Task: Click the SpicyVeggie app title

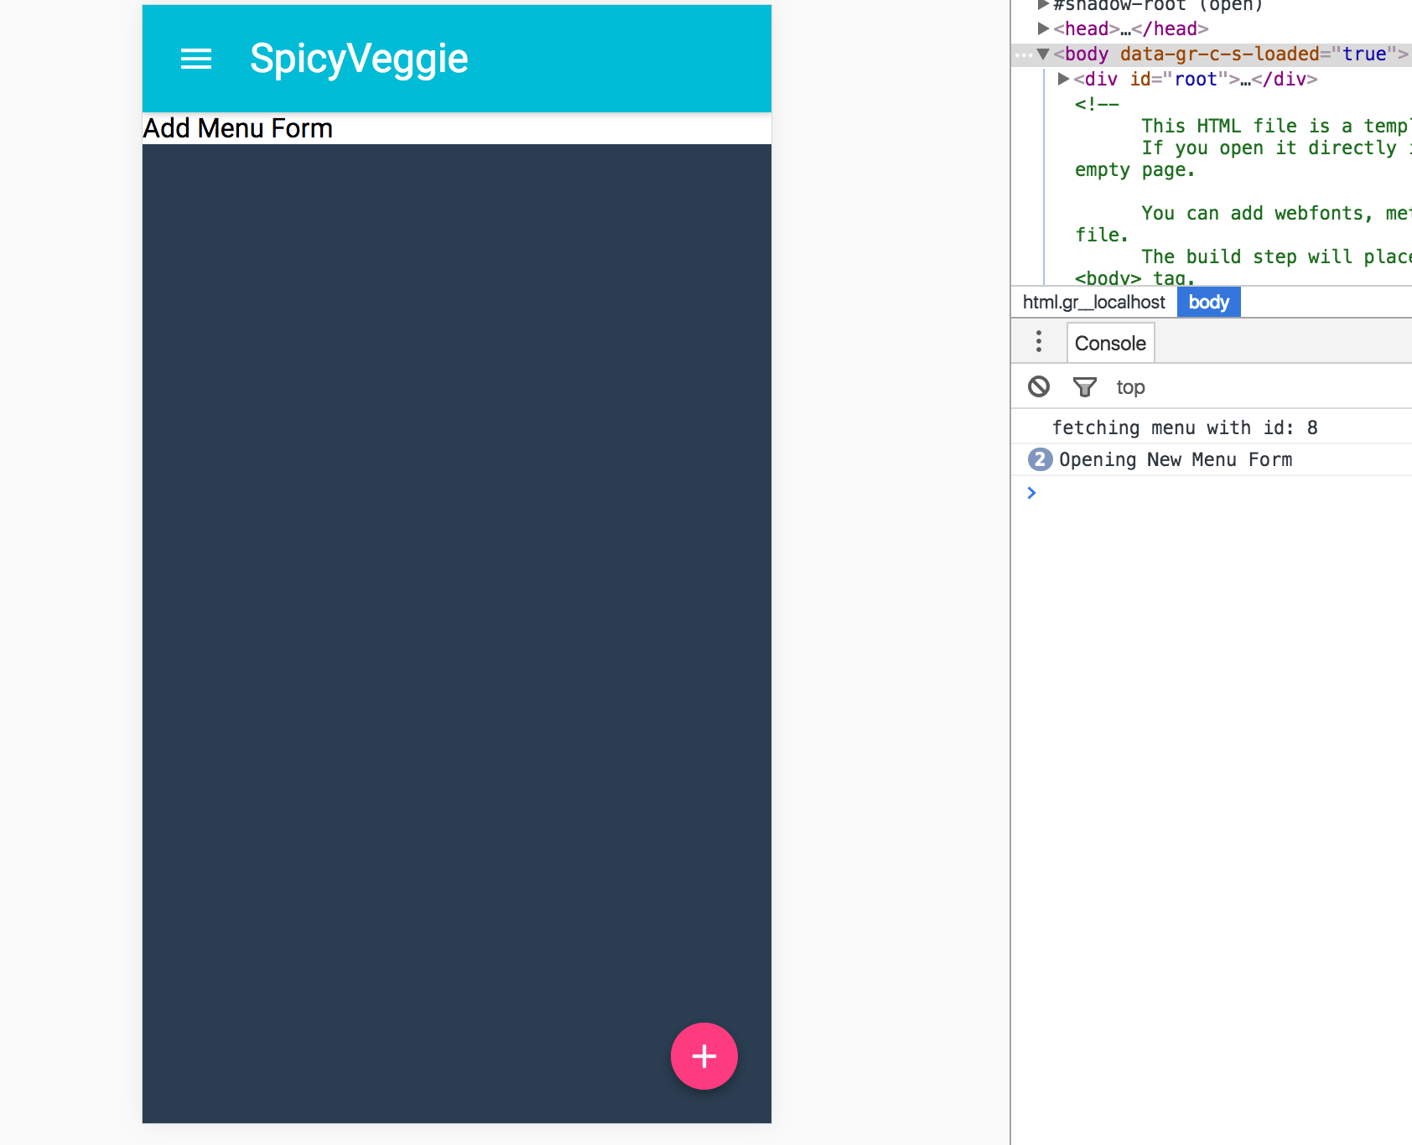Action: 357,59
